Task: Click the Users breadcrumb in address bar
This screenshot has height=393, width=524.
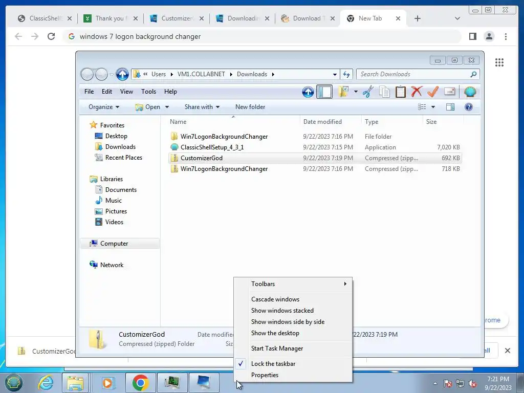Action: pyautogui.click(x=159, y=74)
